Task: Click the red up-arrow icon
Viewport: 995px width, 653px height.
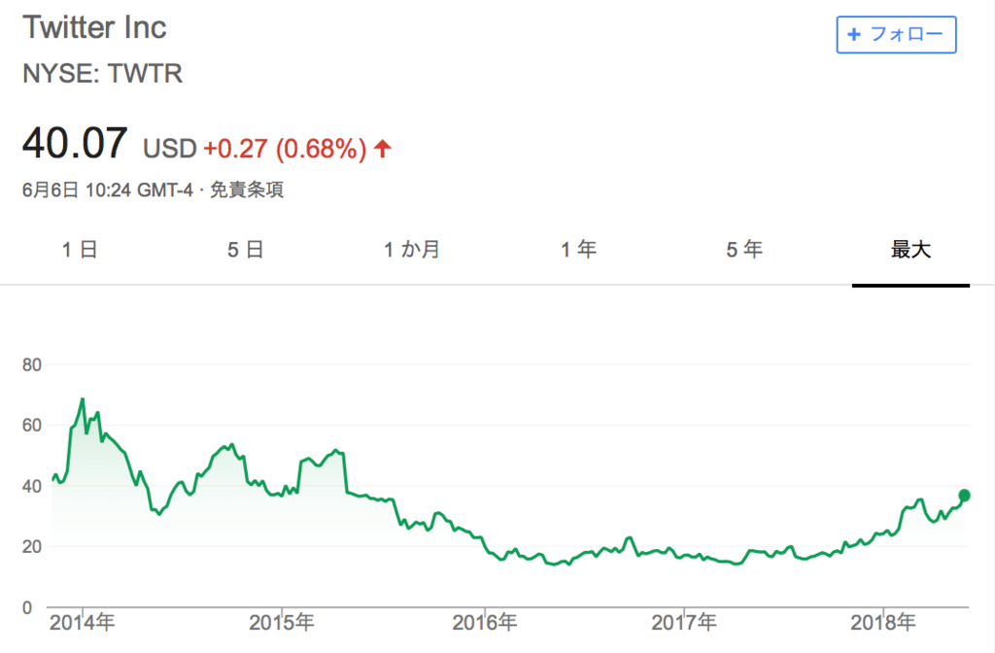Action: point(382,149)
